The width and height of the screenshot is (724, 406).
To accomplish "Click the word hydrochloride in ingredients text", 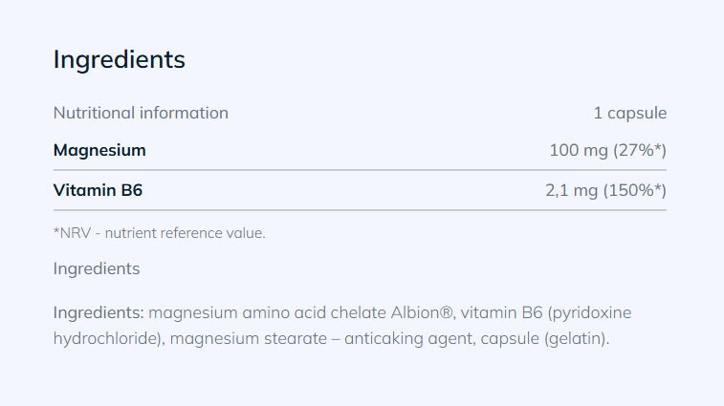I will (x=109, y=338).
